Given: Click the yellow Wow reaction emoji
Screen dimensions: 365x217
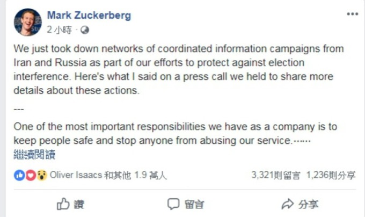Looking at the screenshot, I should coord(41,175).
